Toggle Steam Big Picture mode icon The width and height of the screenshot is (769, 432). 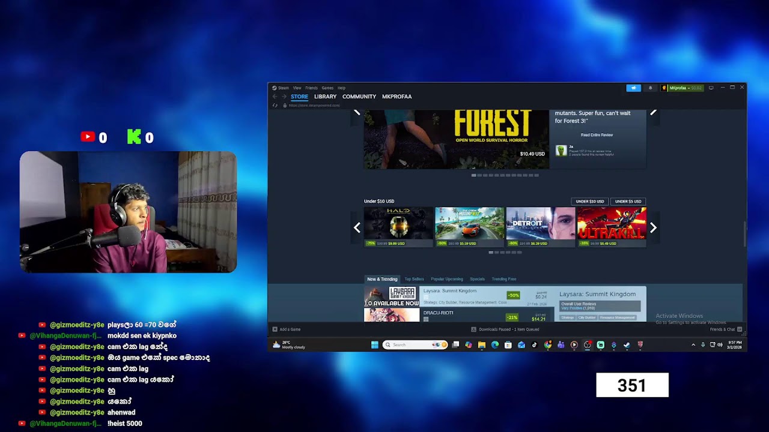[711, 88]
